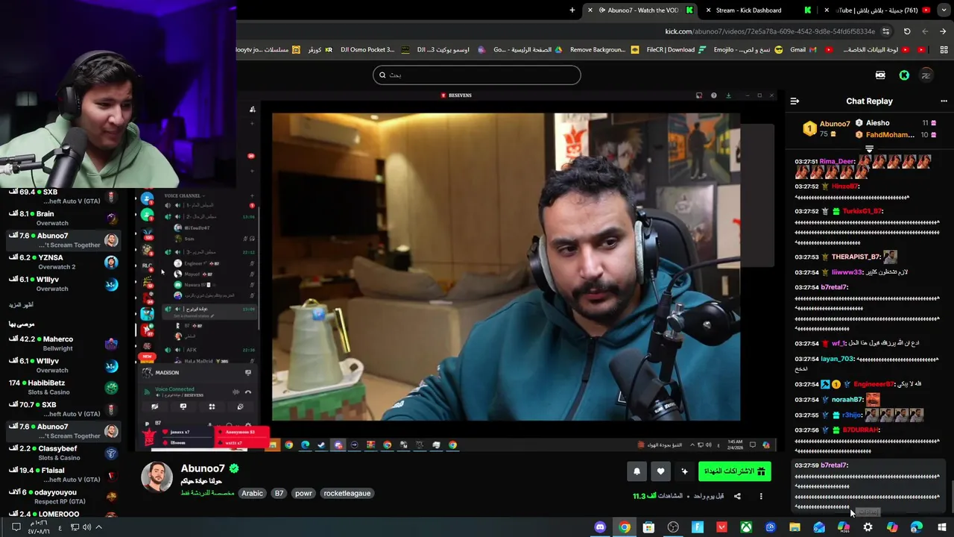Switch to Abunoo7 Watch the VOD tab
This screenshot has width=954, height=537.
[x=641, y=10]
